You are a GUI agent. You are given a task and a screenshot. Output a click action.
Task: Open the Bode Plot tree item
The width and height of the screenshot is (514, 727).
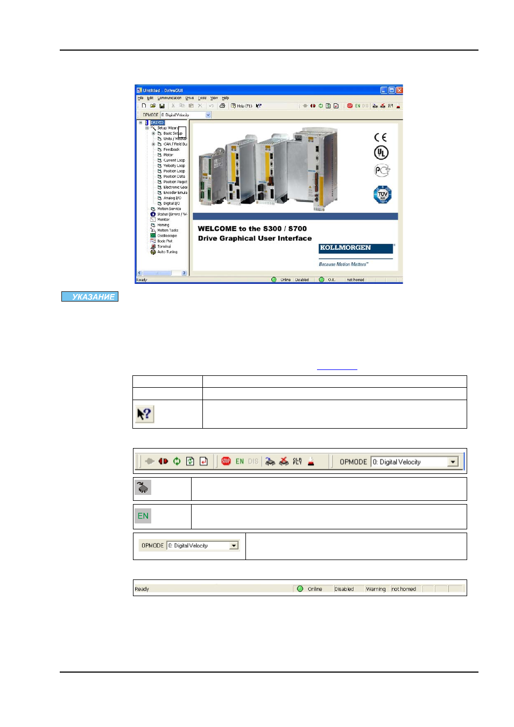coord(165,241)
